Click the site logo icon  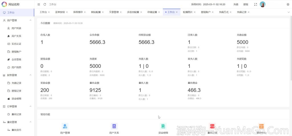[4, 4]
